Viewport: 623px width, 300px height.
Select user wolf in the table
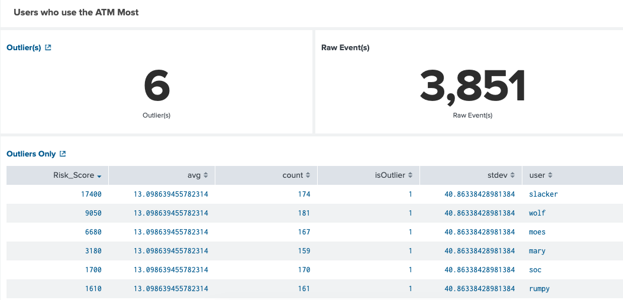pos(537,213)
